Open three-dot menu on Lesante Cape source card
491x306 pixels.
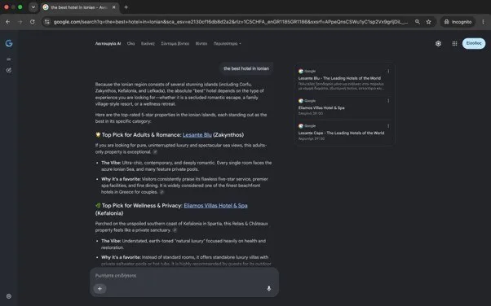coord(388,126)
